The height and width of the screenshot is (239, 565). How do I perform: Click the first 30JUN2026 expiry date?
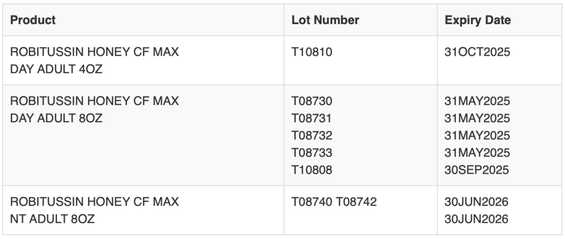(477, 202)
